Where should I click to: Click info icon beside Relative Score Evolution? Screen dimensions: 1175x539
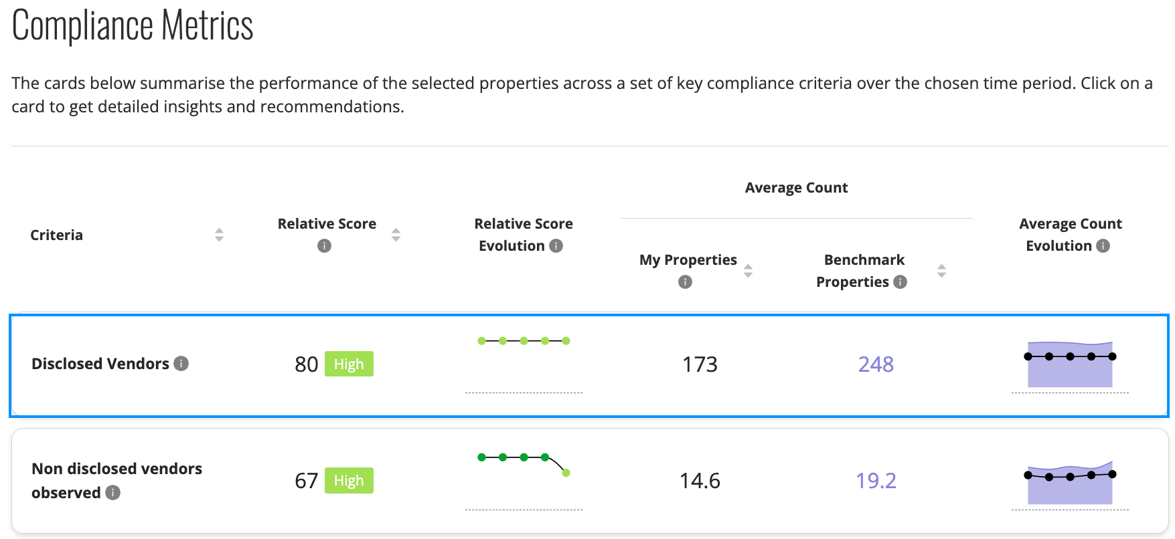click(556, 246)
